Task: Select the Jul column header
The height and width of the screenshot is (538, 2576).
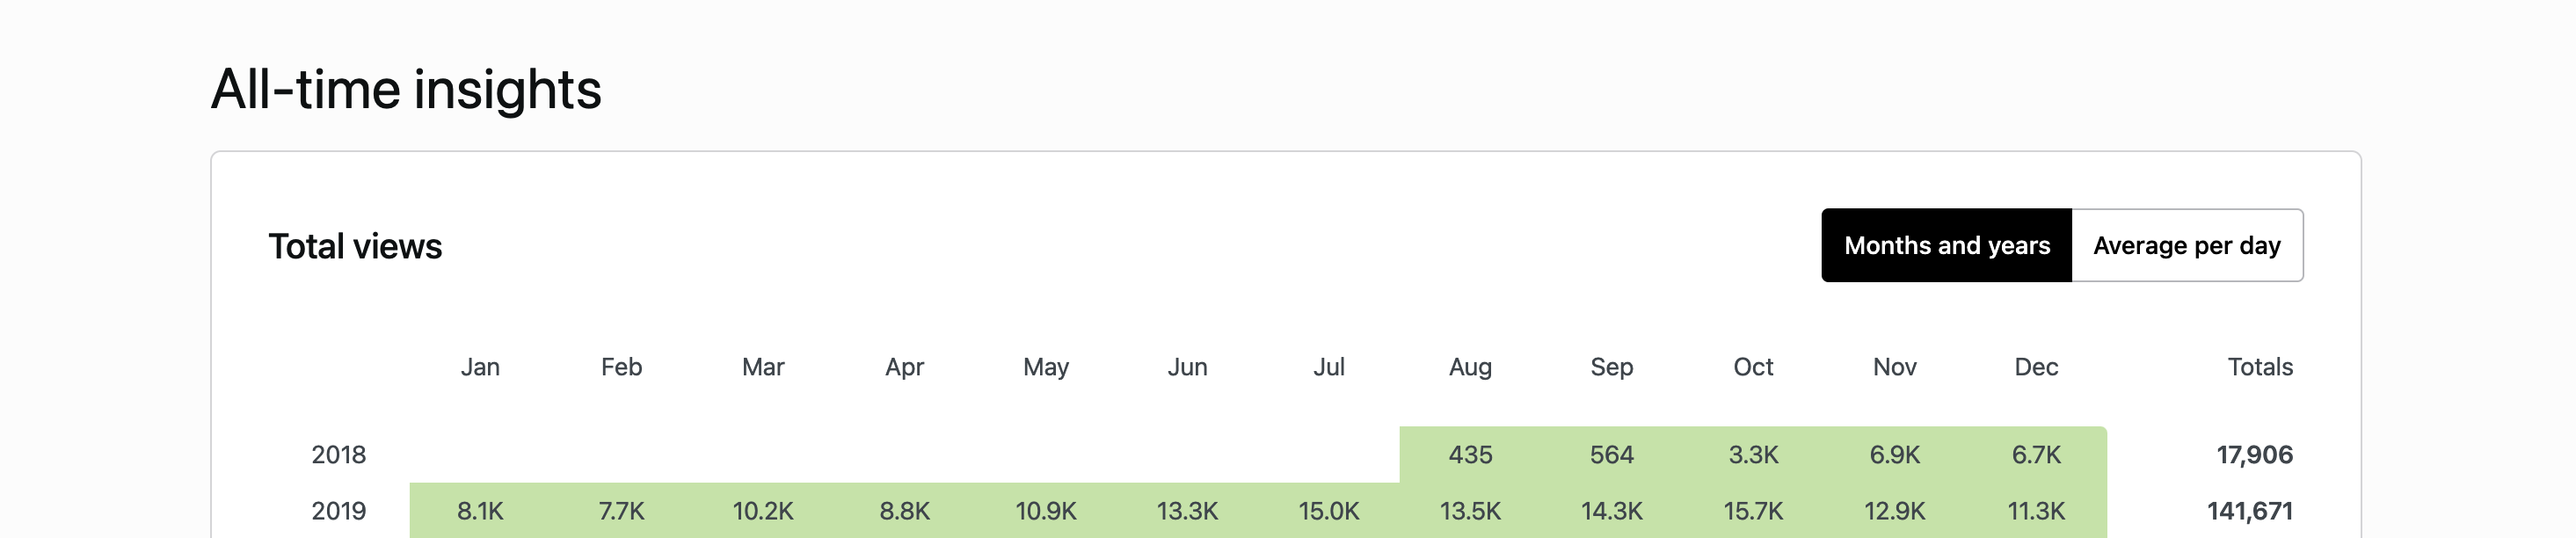Action: tap(1329, 367)
